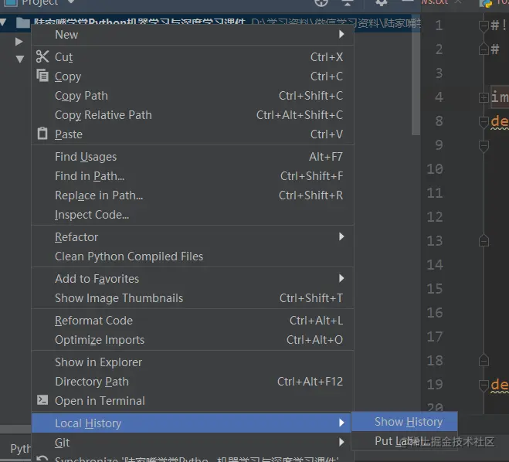
Task: Toggle the fold marker on editor line 2
Action: click(484, 49)
